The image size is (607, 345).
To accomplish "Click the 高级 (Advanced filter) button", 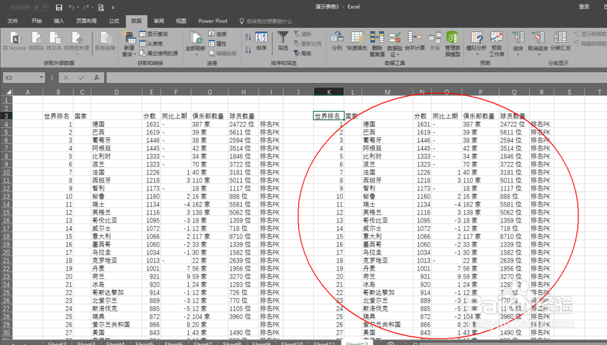I will [302, 53].
